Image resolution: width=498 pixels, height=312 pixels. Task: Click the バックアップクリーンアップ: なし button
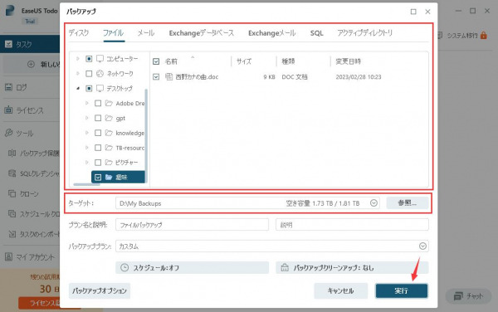coord(352,267)
